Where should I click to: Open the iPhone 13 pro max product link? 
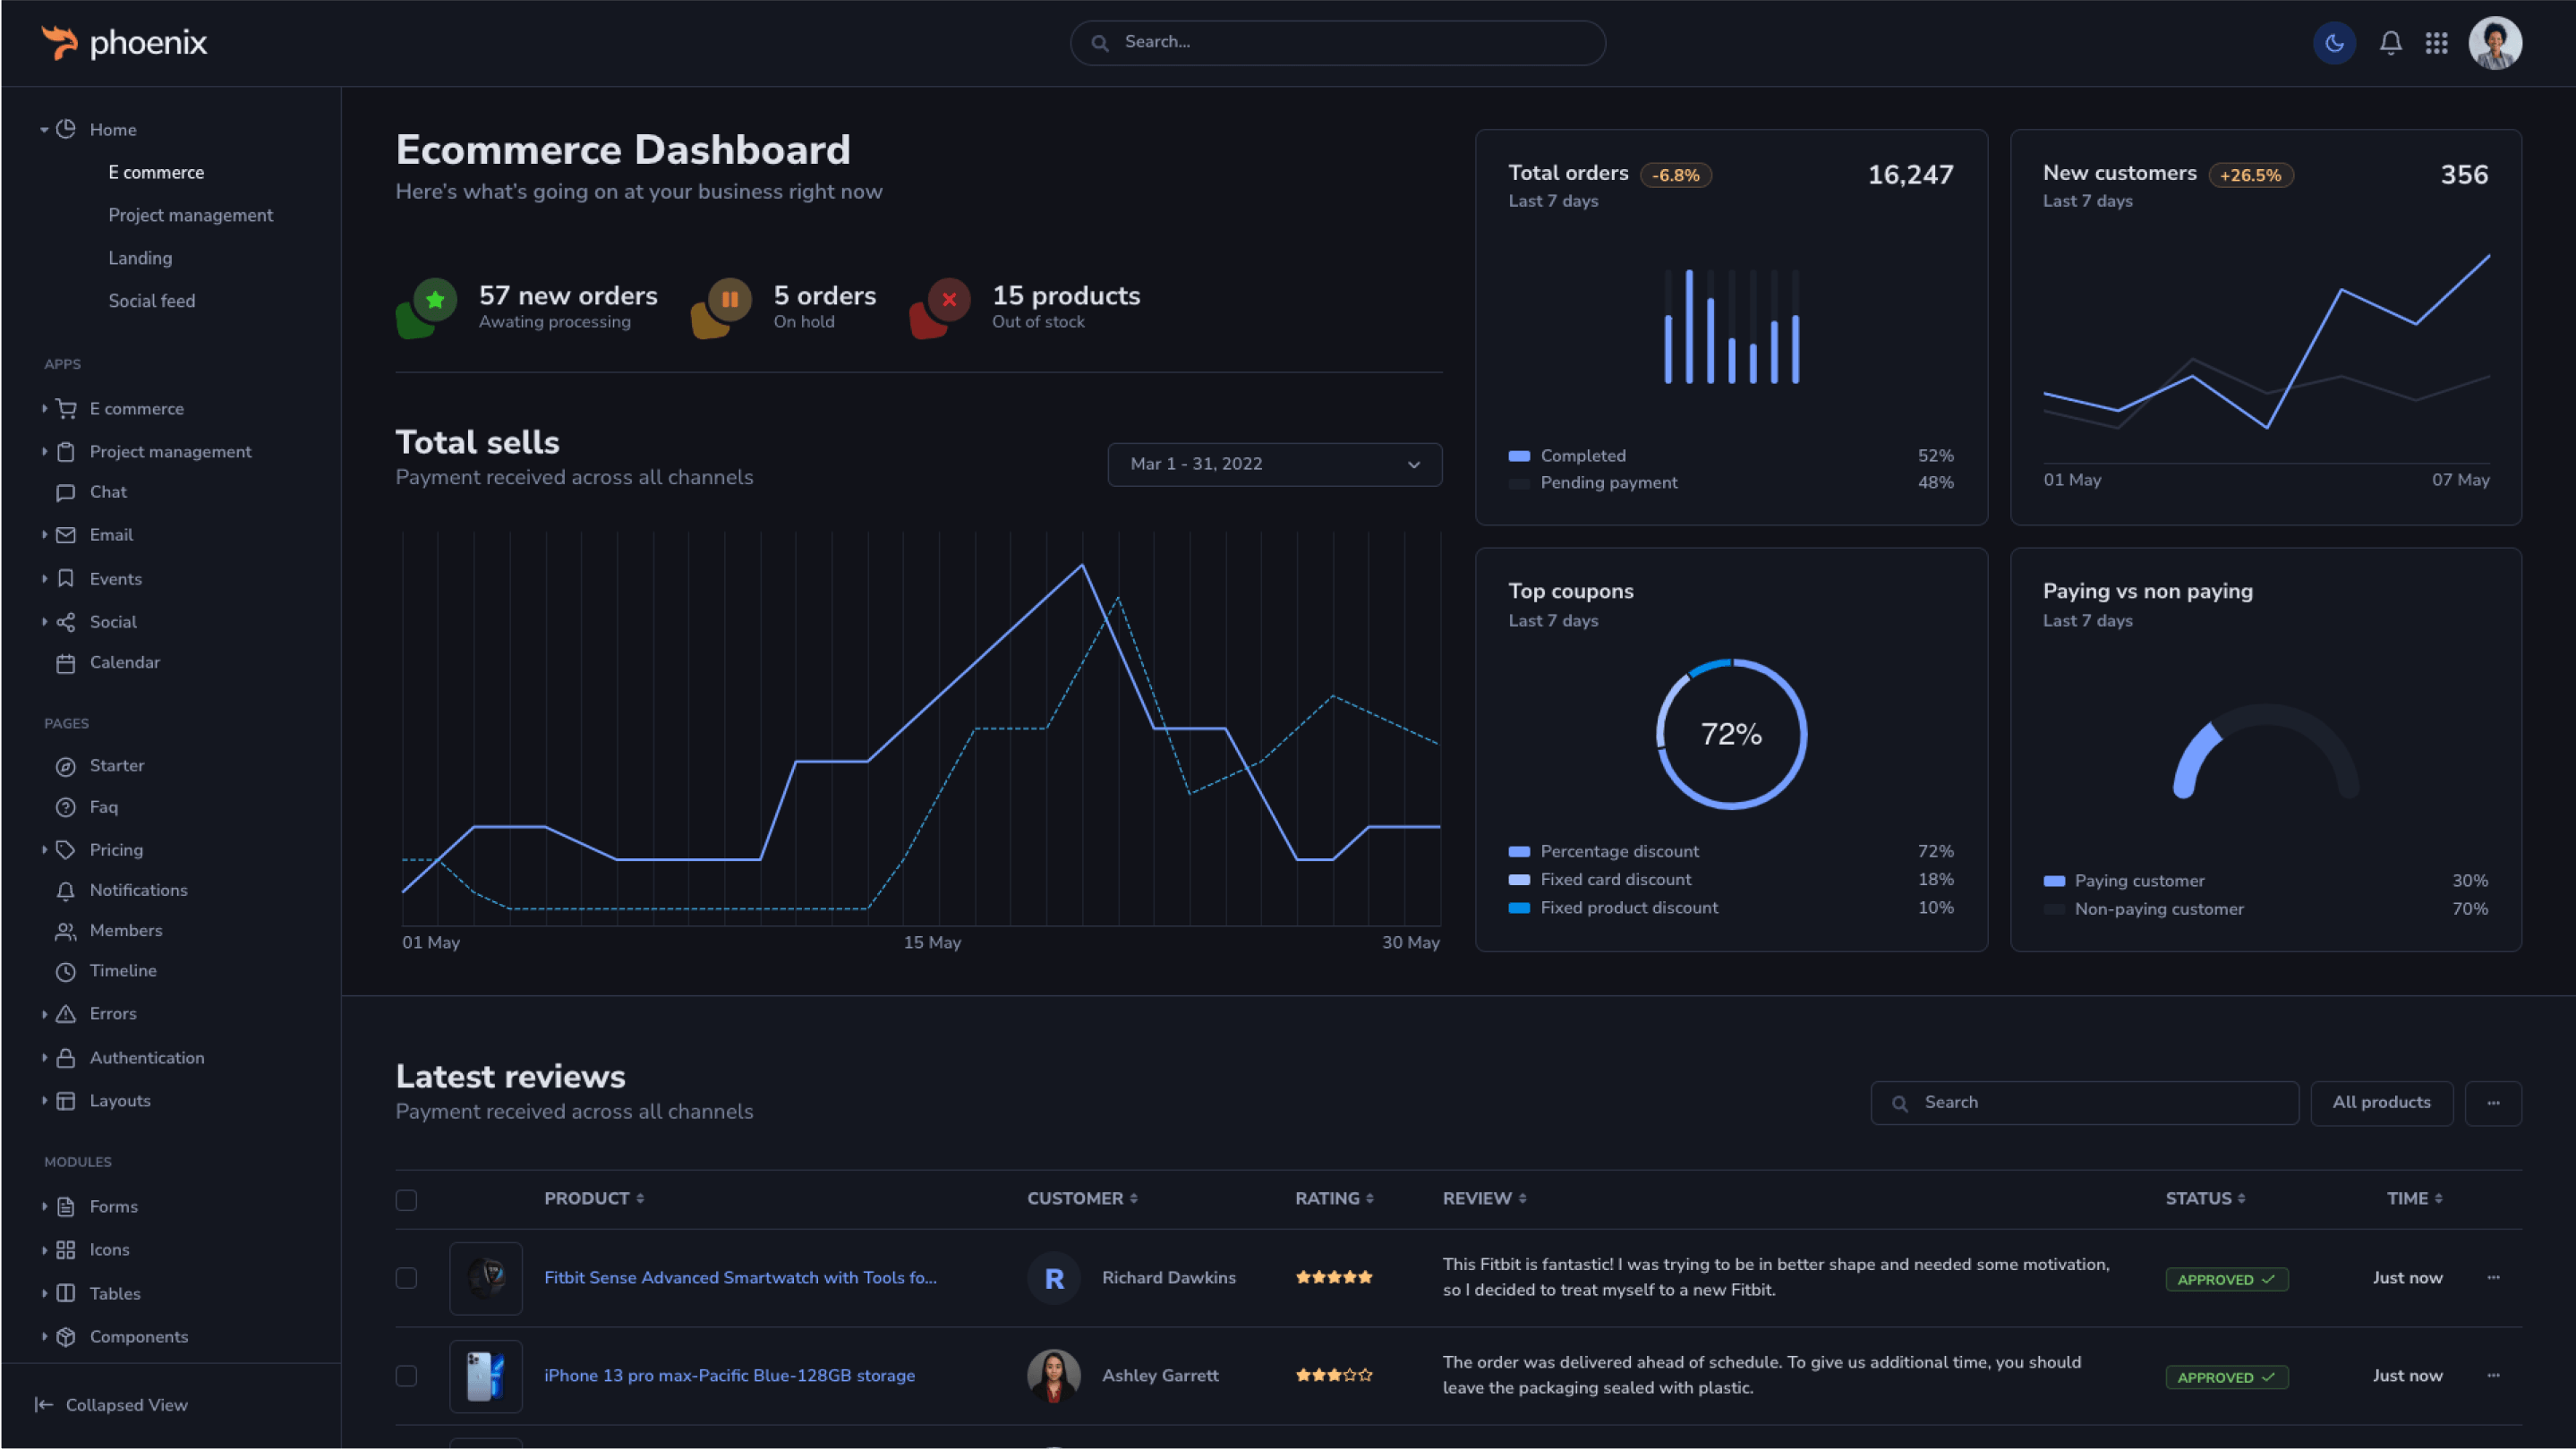pos(729,1375)
